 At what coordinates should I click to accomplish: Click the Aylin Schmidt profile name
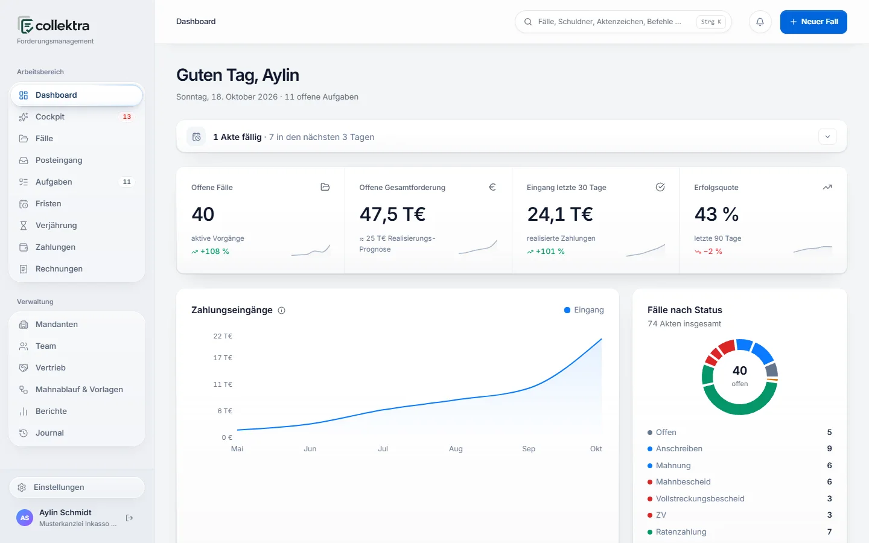point(65,512)
